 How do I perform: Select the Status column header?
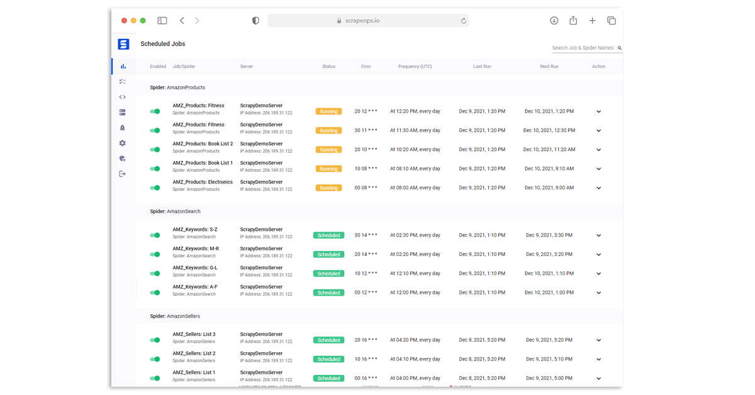click(328, 66)
